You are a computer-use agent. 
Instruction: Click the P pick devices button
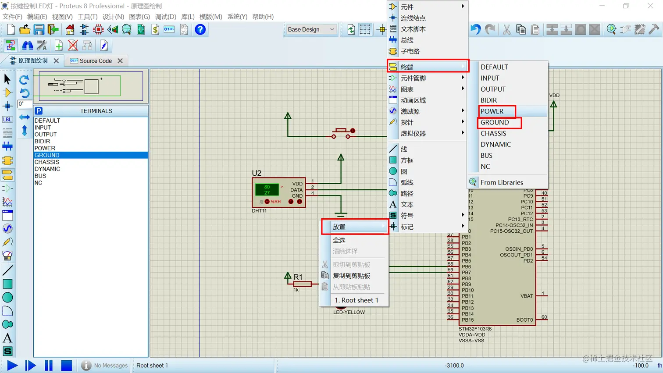[39, 111]
